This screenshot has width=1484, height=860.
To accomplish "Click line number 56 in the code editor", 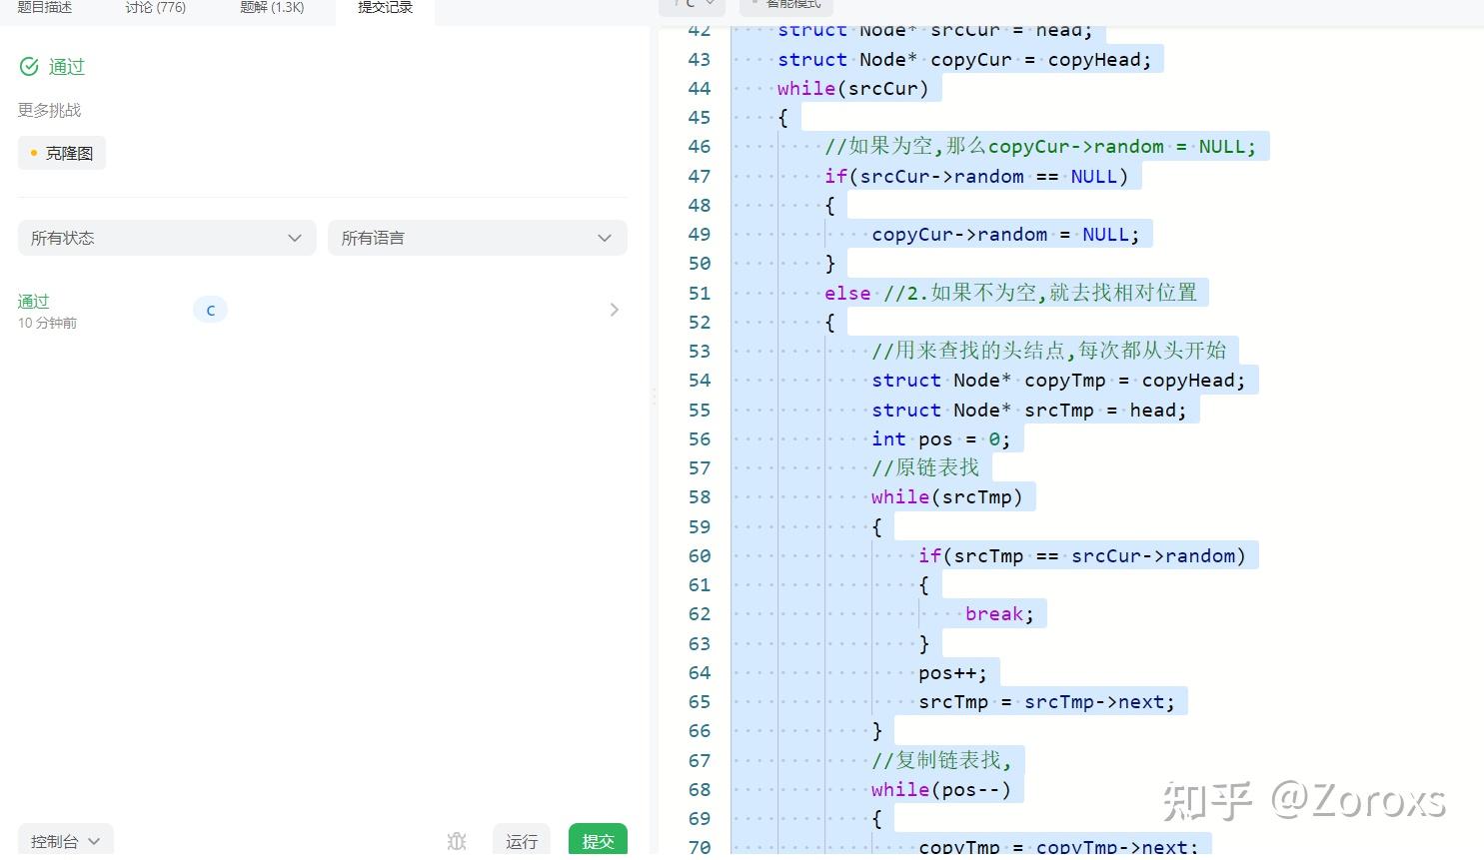I will pyautogui.click(x=700, y=438).
